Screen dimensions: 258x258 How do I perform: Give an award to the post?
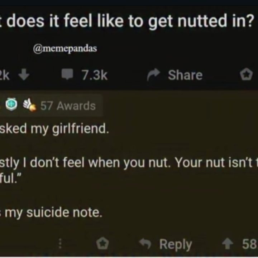pyautogui.click(x=246, y=75)
